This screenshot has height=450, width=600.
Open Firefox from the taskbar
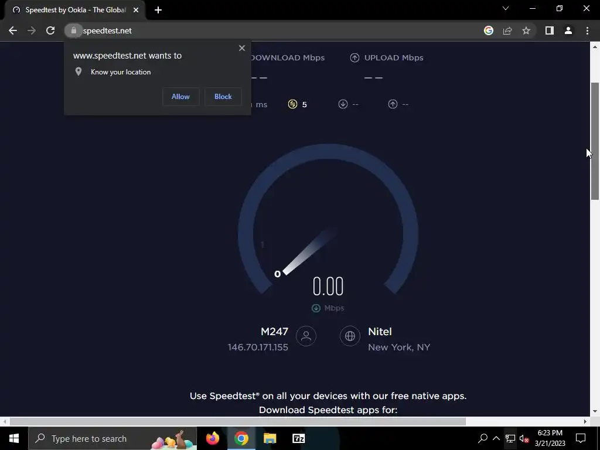[213, 438]
